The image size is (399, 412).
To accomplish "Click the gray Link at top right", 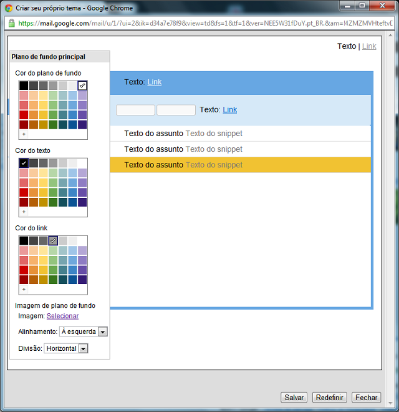I will (369, 46).
